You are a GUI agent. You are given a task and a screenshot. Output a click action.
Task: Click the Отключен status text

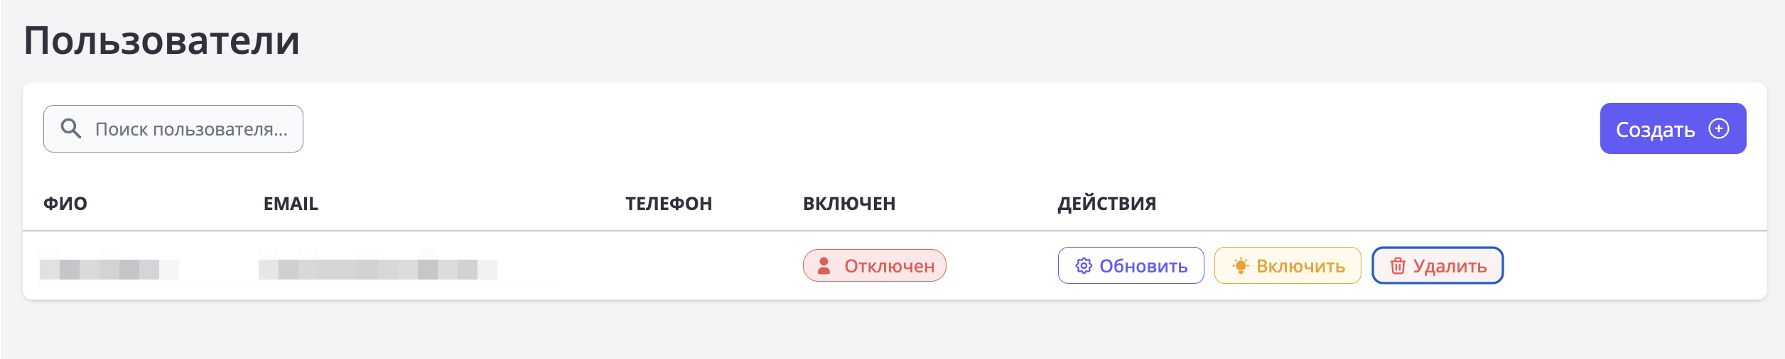[x=889, y=266]
